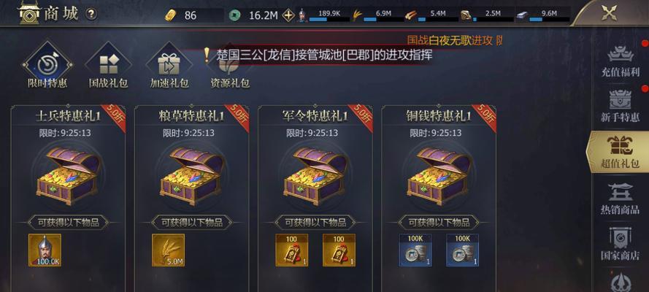Select the 超值礼包 sidebar tab

point(618,152)
